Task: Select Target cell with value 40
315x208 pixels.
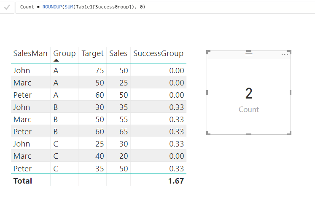Action: [100, 156]
